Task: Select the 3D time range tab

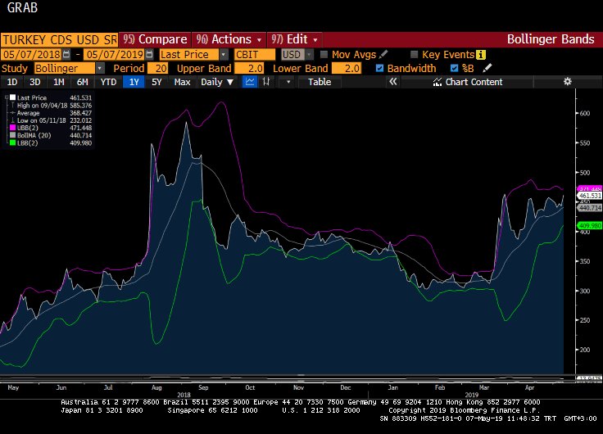Action: (x=34, y=82)
